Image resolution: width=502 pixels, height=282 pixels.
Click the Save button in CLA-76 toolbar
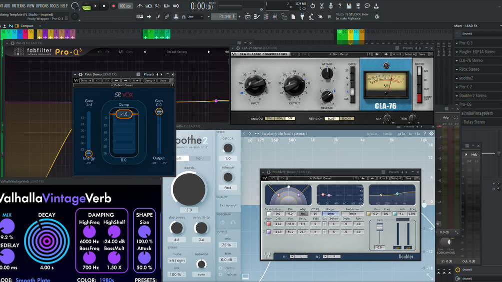(x=422, y=54)
